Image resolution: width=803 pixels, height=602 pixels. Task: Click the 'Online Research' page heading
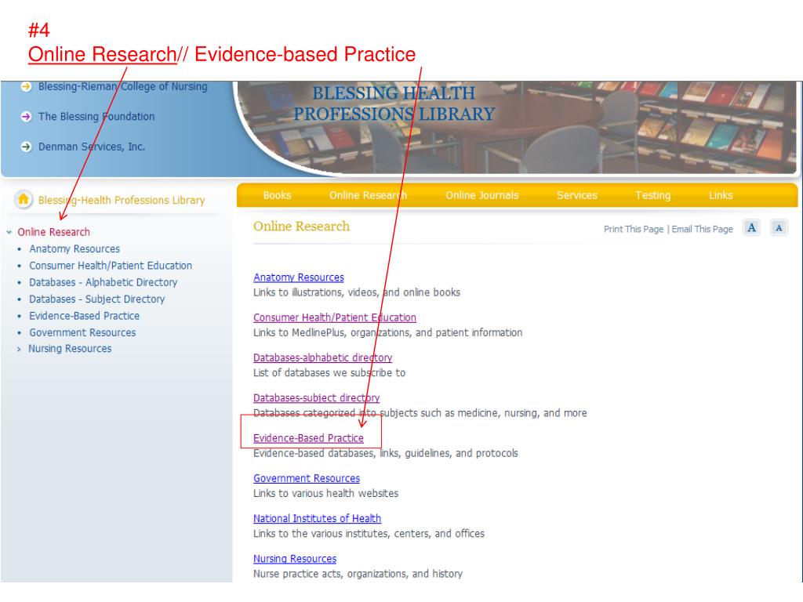coord(301,227)
